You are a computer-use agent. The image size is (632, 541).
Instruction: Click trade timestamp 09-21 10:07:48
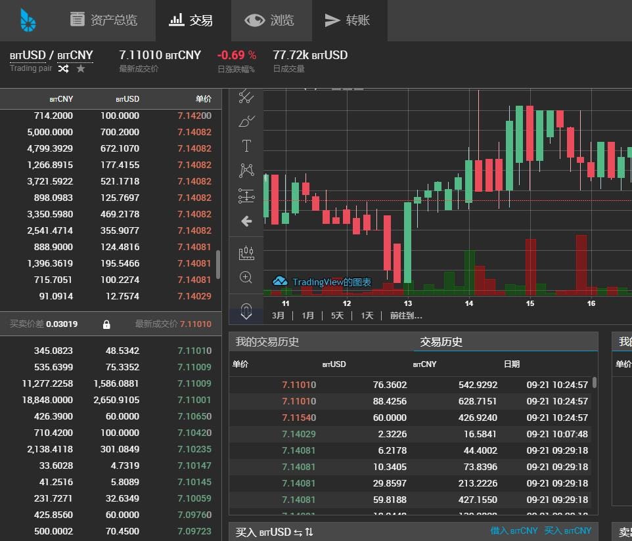point(557,434)
